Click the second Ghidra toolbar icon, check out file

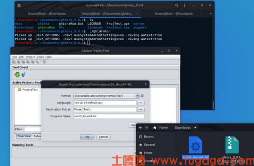[19, 62]
